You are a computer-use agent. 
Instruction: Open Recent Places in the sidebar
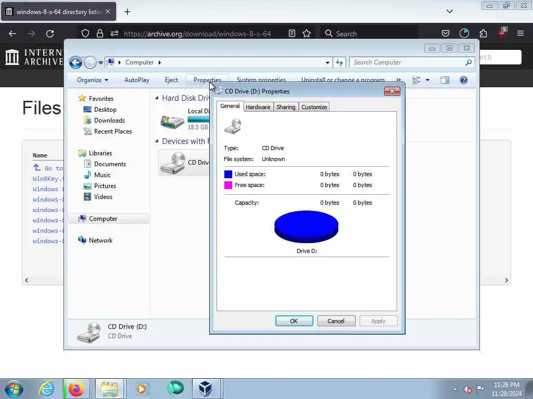[x=113, y=131]
